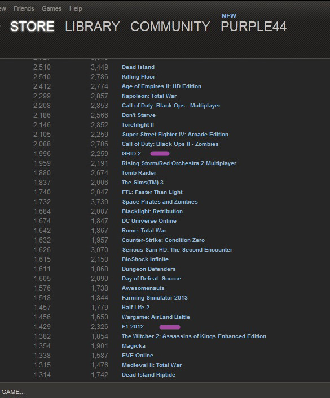Open The Witcher 2 Enhanced Edition link
The height and width of the screenshot is (398, 330).
click(193, 336)
